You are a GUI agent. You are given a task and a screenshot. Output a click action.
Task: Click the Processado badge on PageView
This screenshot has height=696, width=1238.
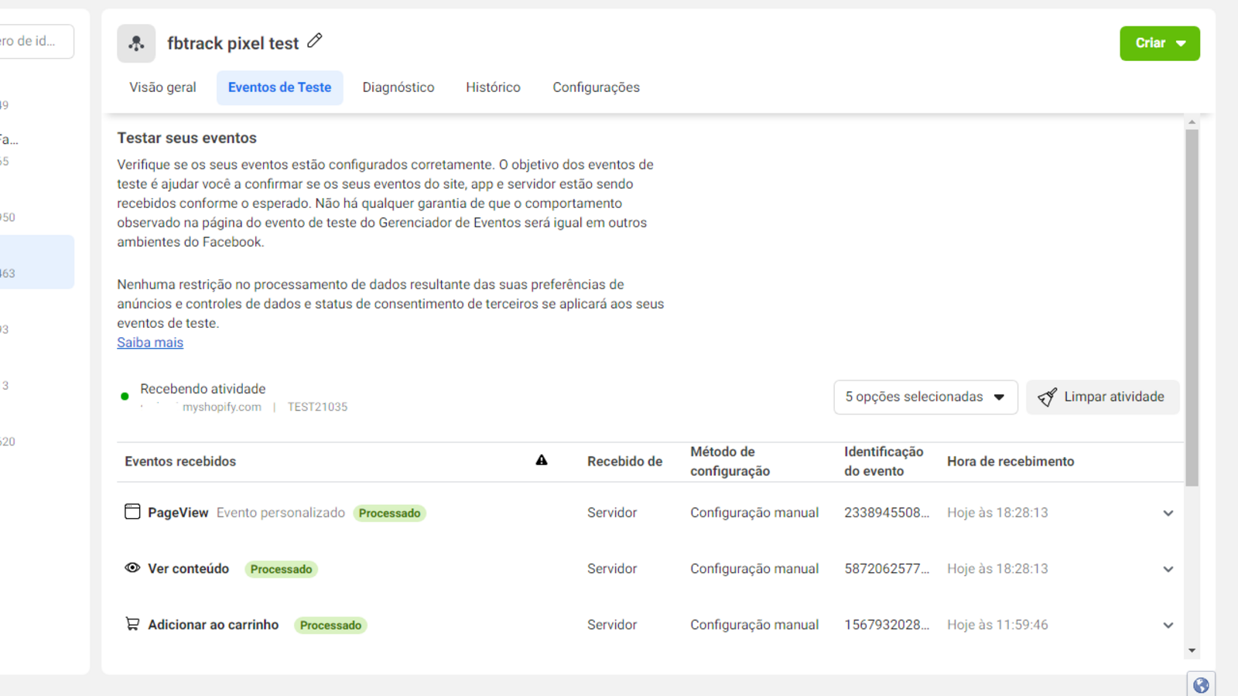pyautogui.click(x=389, y=513)
